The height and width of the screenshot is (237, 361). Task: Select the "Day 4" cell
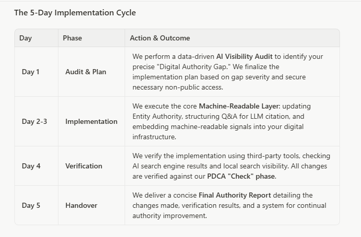click(31, 166)
